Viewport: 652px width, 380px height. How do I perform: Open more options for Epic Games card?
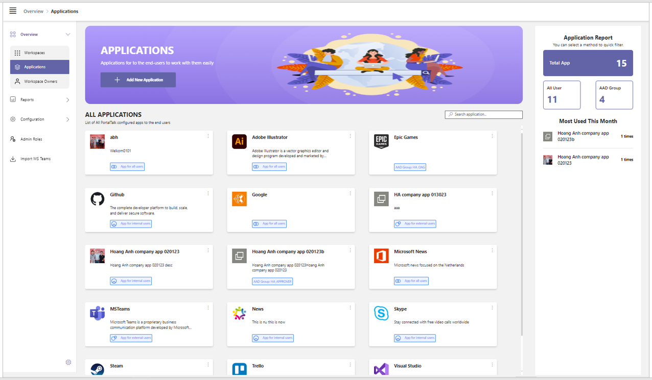pos(492,136)
